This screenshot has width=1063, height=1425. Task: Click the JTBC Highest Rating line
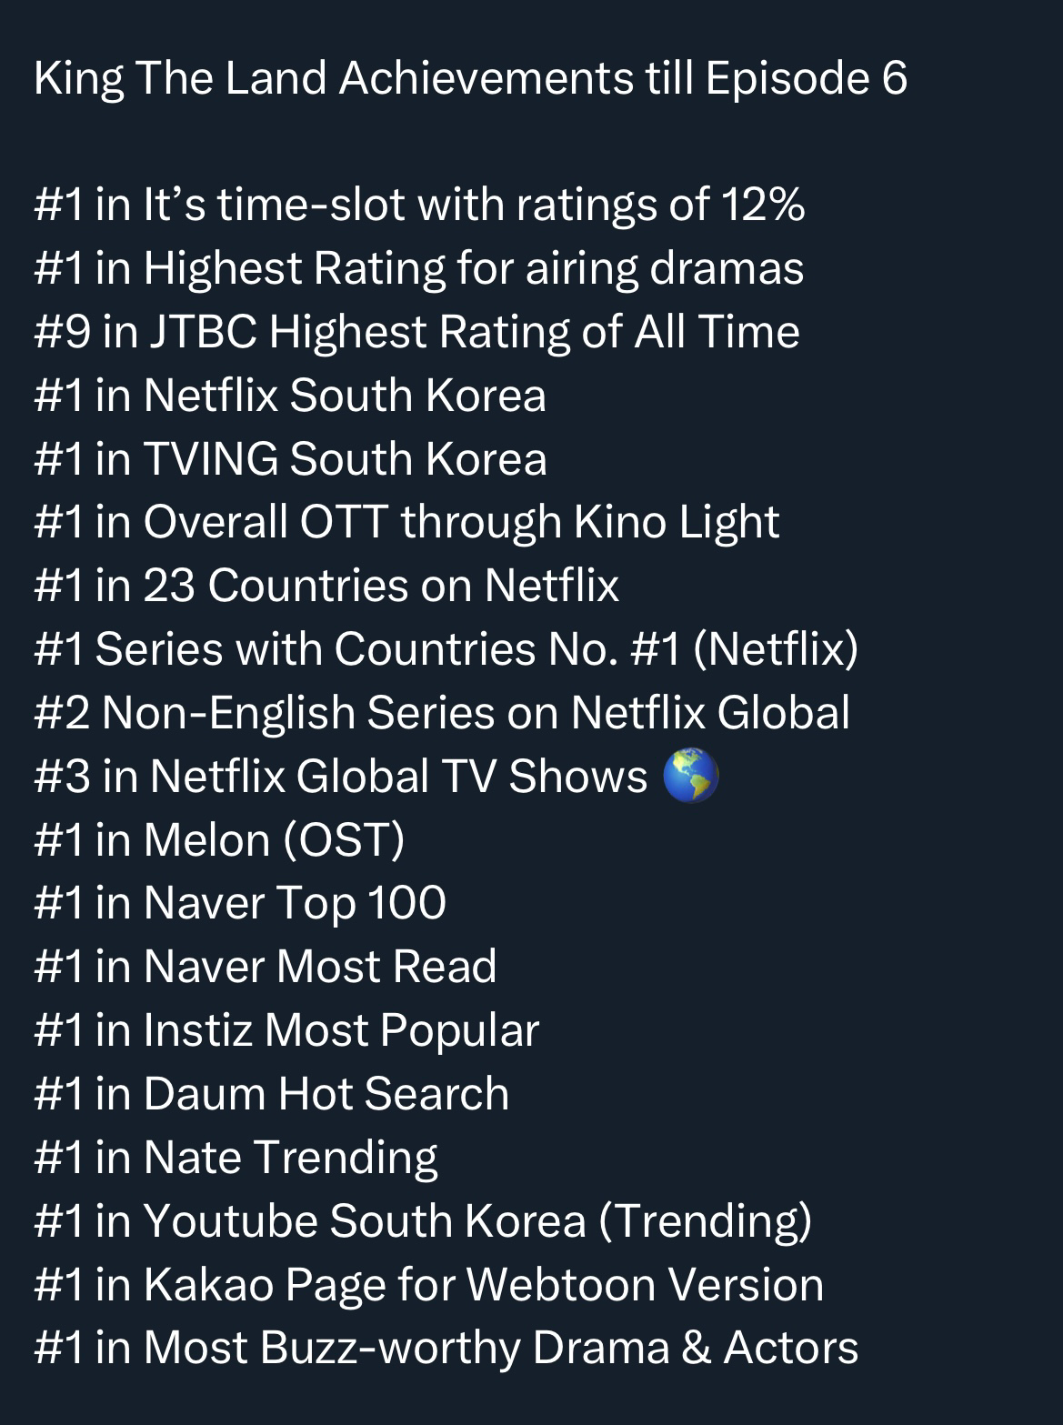(x=417, y=331)
